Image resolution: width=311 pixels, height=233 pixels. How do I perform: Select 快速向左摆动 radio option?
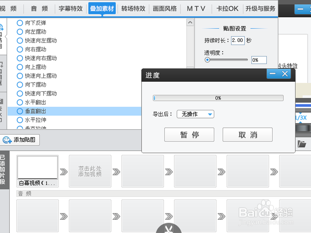pyautogui.click(x=20, y=41)
